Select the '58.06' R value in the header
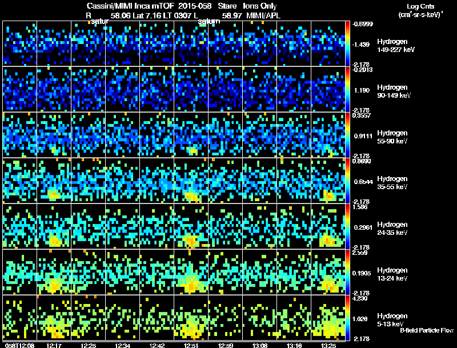This screenshot has width=457, height=348. click(x=121, y=15)
